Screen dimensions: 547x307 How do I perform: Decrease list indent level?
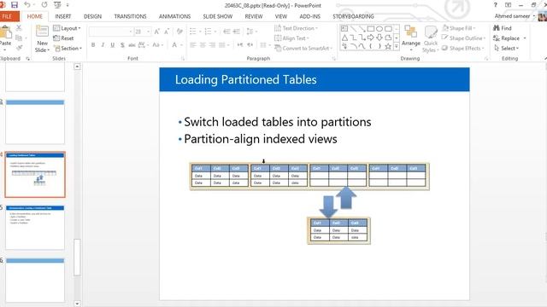[x=226, y=32]
